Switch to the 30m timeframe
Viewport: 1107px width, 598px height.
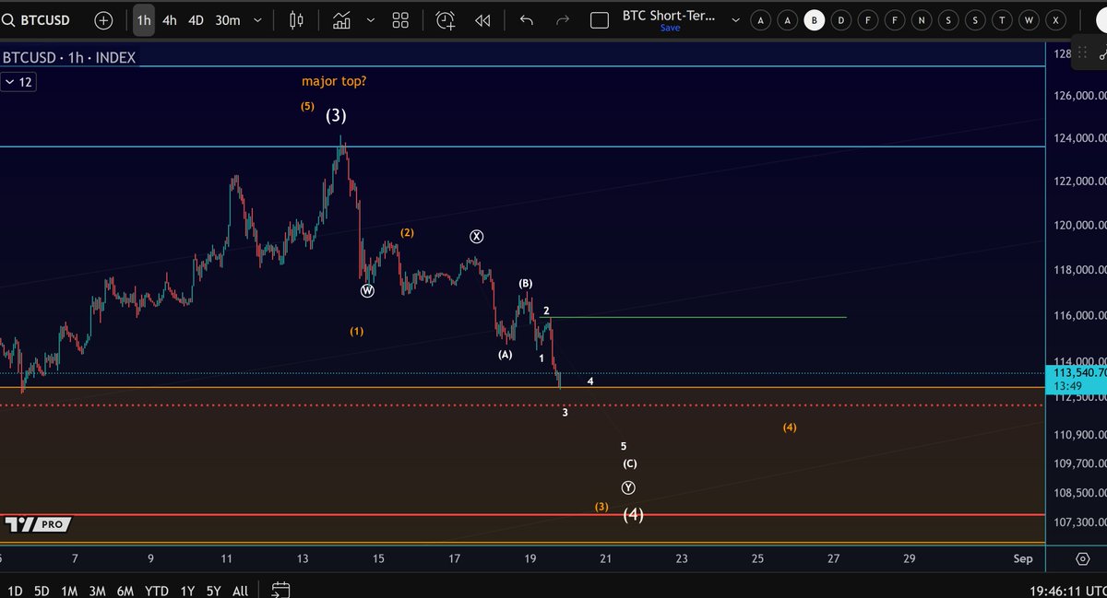point(228,19)
